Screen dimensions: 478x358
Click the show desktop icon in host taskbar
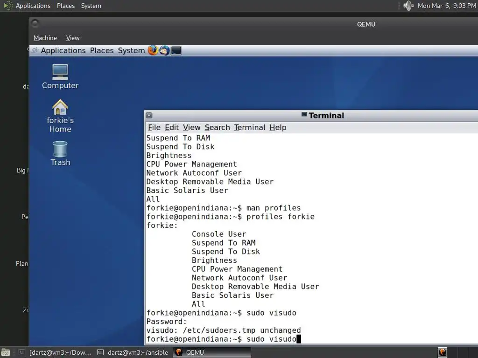tap(6, 352)
